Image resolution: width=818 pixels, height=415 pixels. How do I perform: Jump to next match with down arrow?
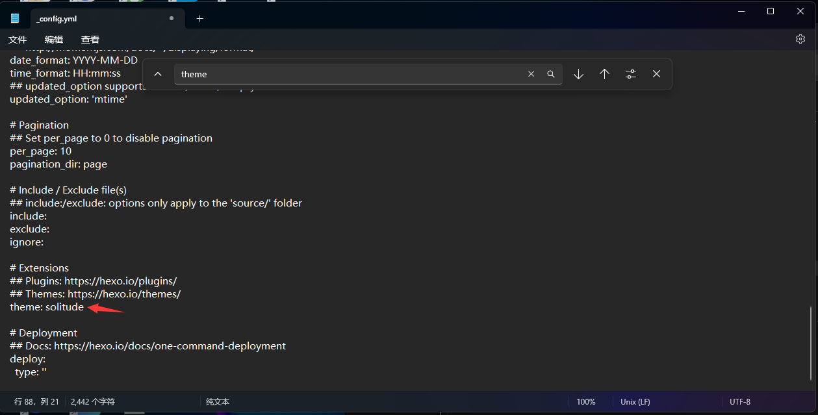578,74
